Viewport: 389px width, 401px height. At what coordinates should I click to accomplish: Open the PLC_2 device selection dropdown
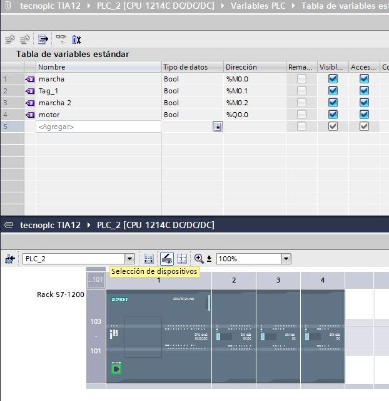[129, 259]
